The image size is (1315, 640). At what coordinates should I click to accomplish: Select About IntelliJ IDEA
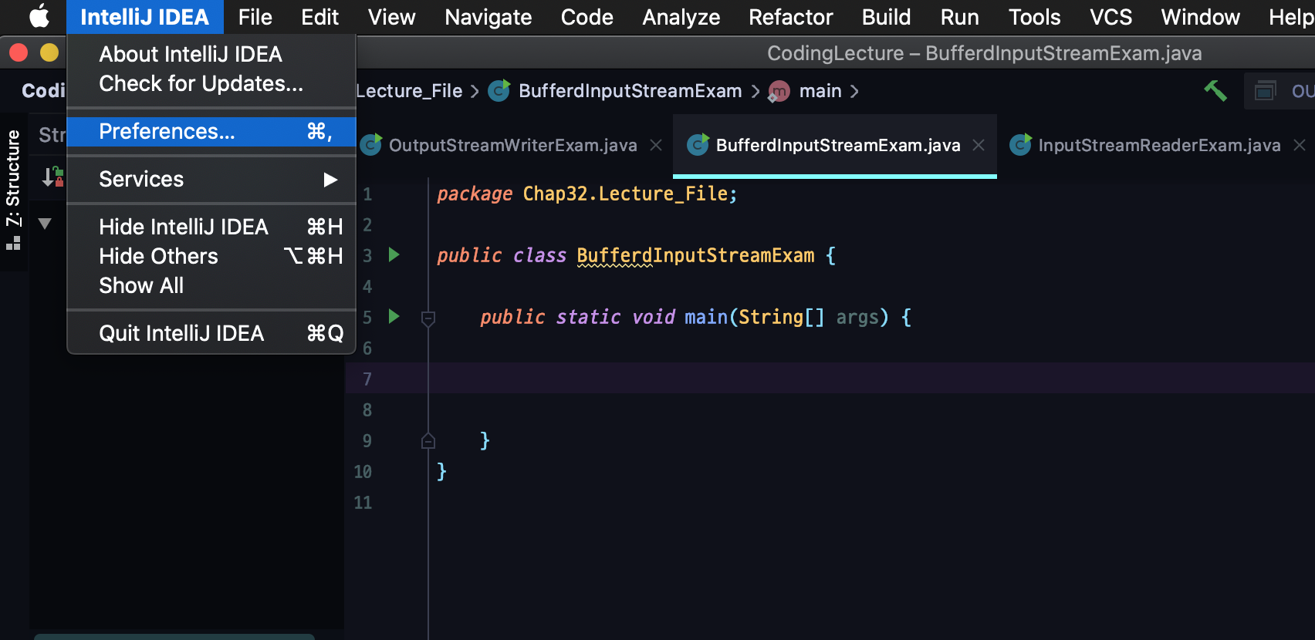pos(211,54)
